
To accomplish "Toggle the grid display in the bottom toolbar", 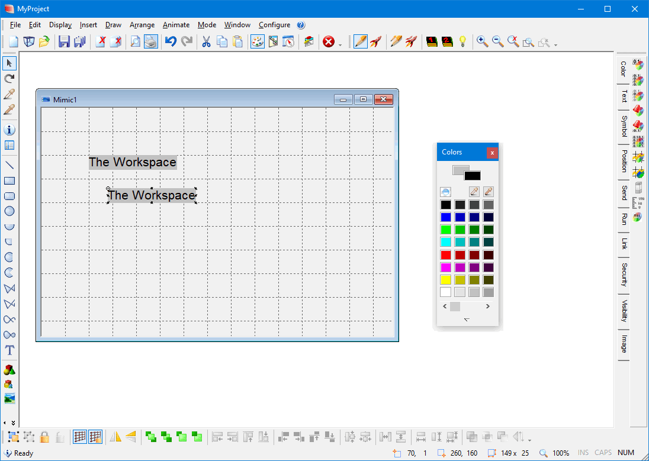I will tap(81, 437).
